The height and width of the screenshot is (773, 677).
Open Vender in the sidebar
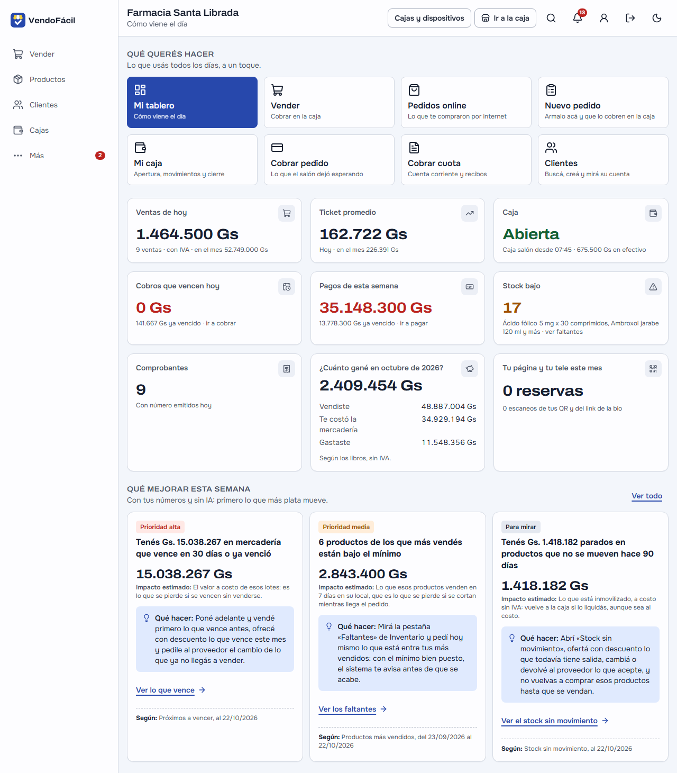59,54
